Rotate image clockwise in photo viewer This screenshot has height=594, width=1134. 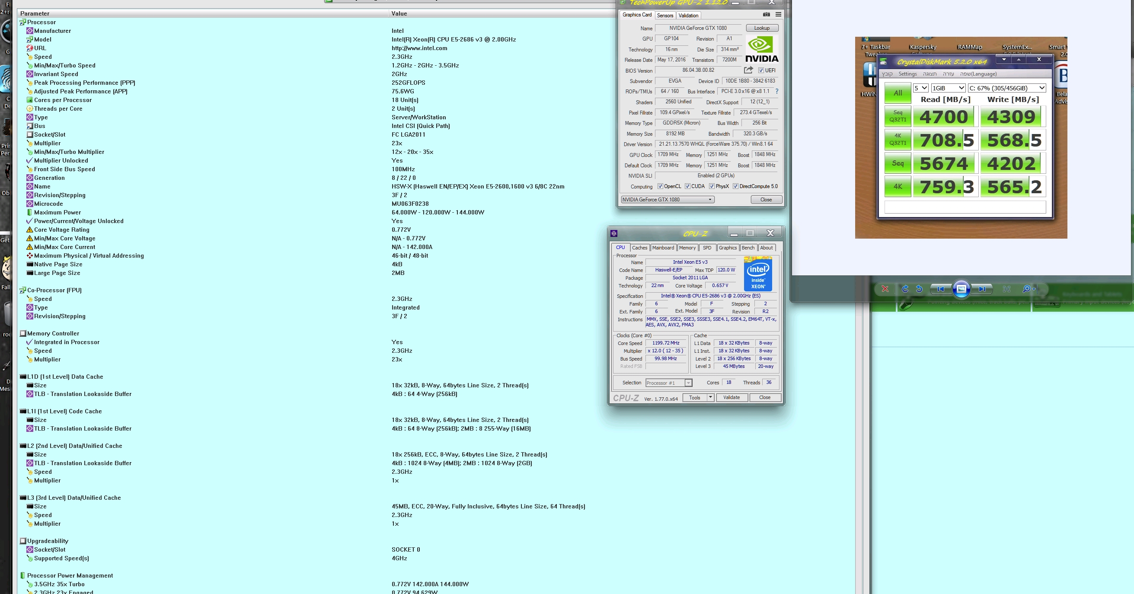[x=905, y=289]
